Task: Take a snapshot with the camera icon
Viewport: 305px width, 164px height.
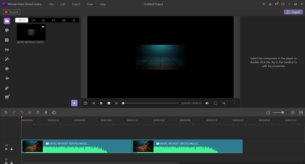Action: (x=85, y=103)
